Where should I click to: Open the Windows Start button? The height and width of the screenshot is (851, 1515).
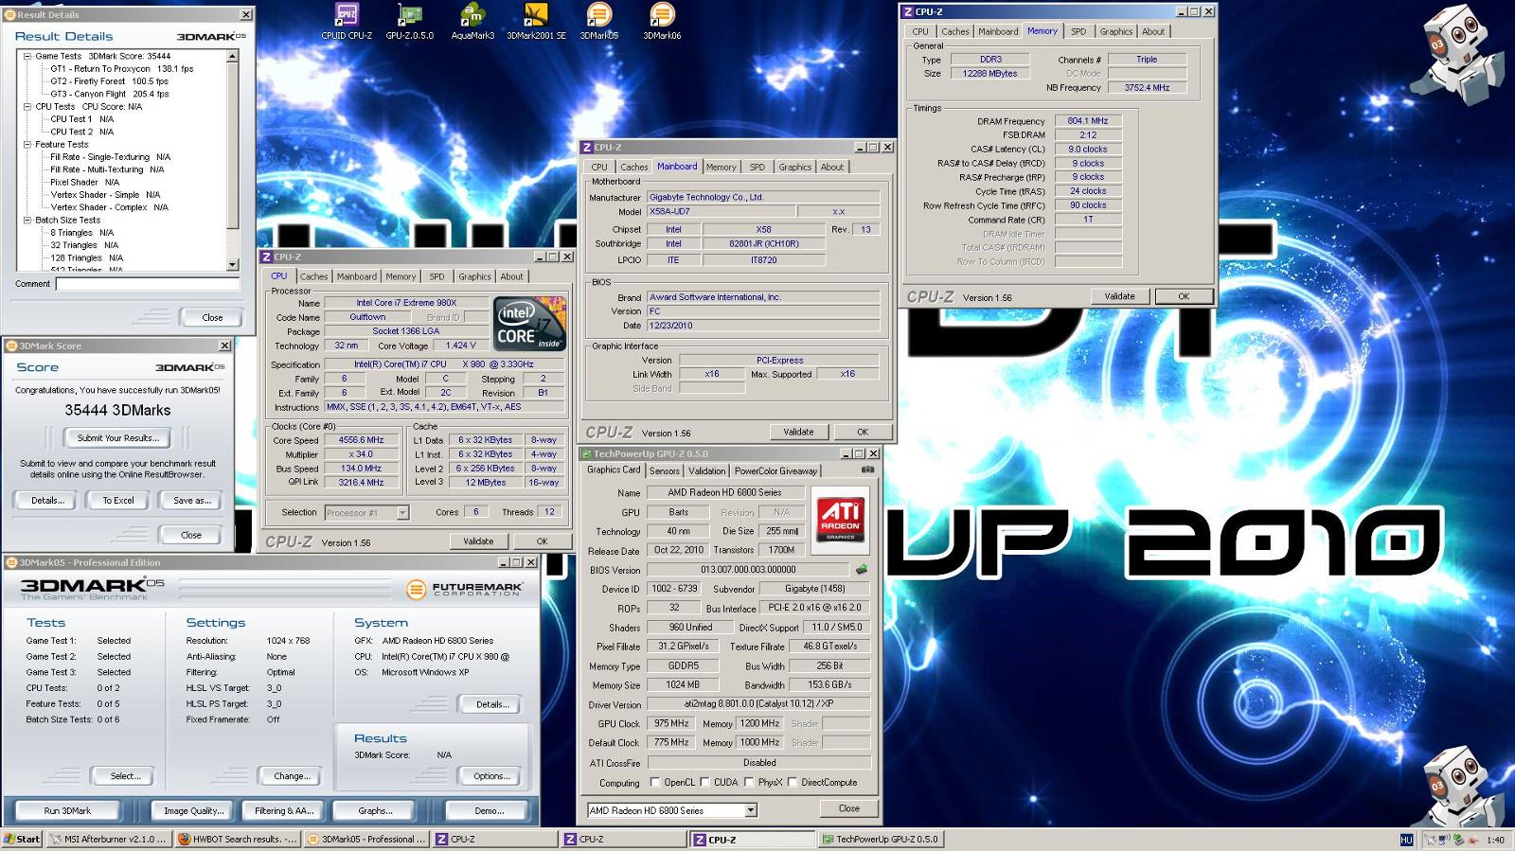click(22, 839)
